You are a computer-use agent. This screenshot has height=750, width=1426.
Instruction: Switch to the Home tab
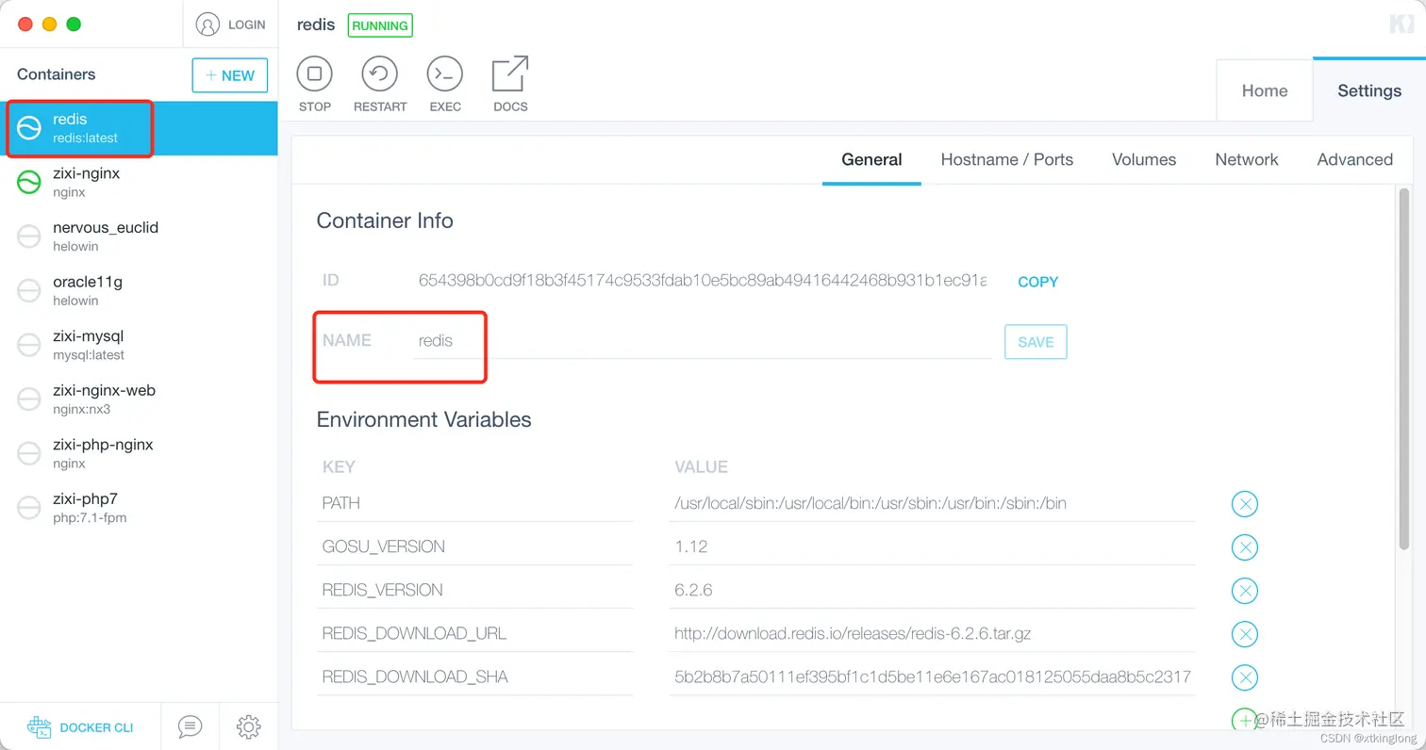click(1265, 90)
